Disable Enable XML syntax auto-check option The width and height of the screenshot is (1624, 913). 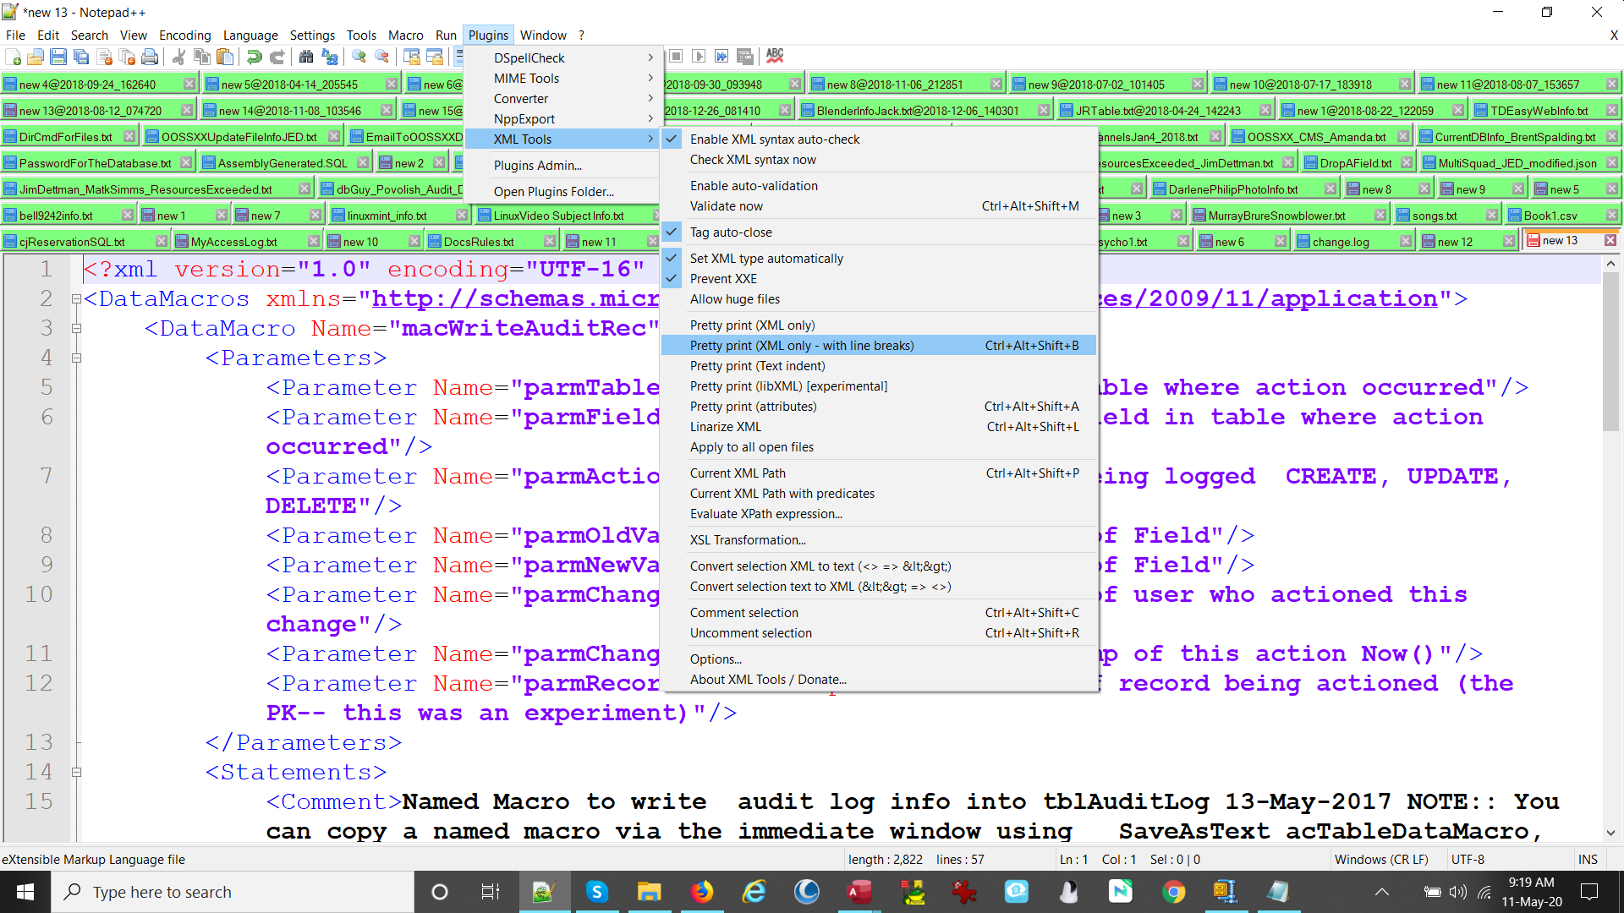774,139
